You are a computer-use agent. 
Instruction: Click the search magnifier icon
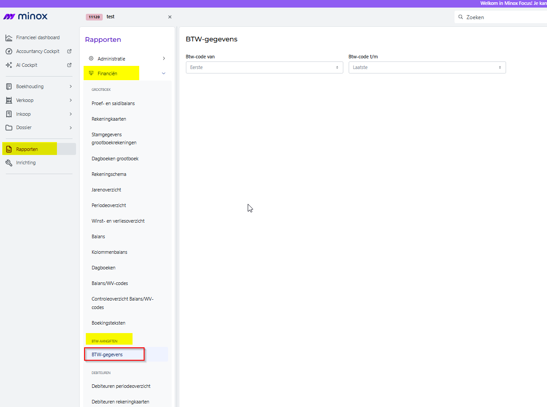click(461, 17)
